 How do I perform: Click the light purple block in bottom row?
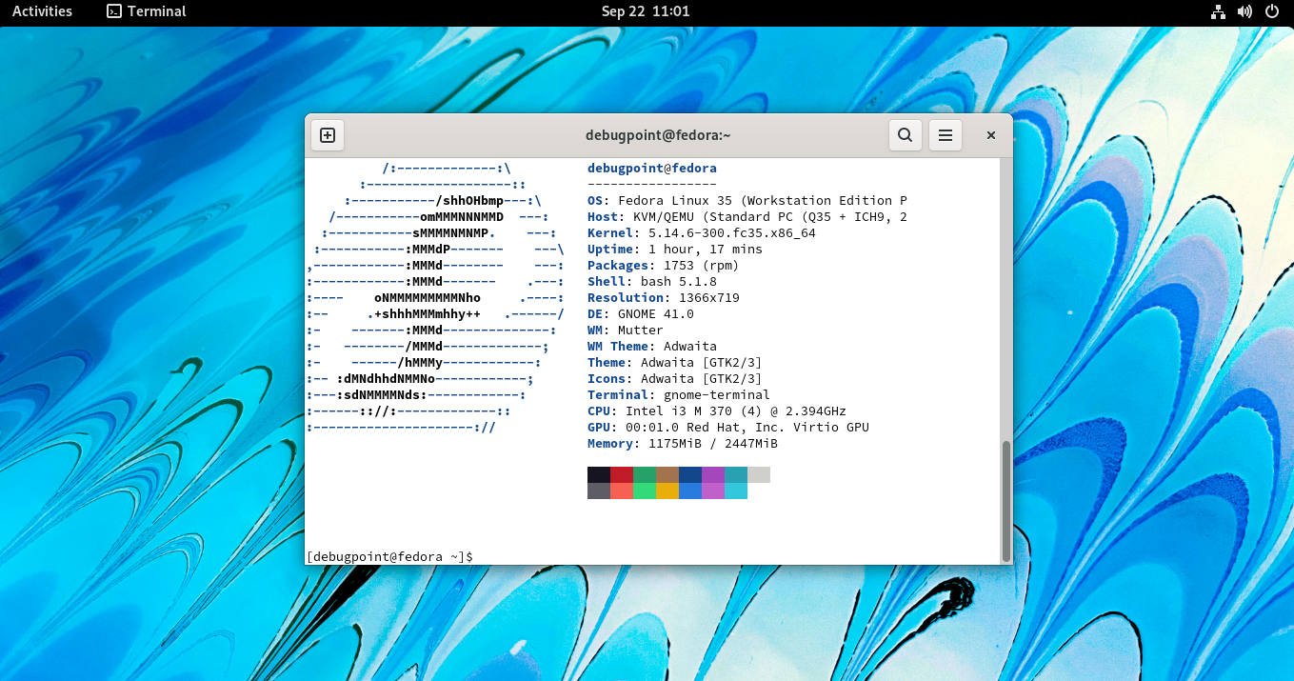pos(713,491)
